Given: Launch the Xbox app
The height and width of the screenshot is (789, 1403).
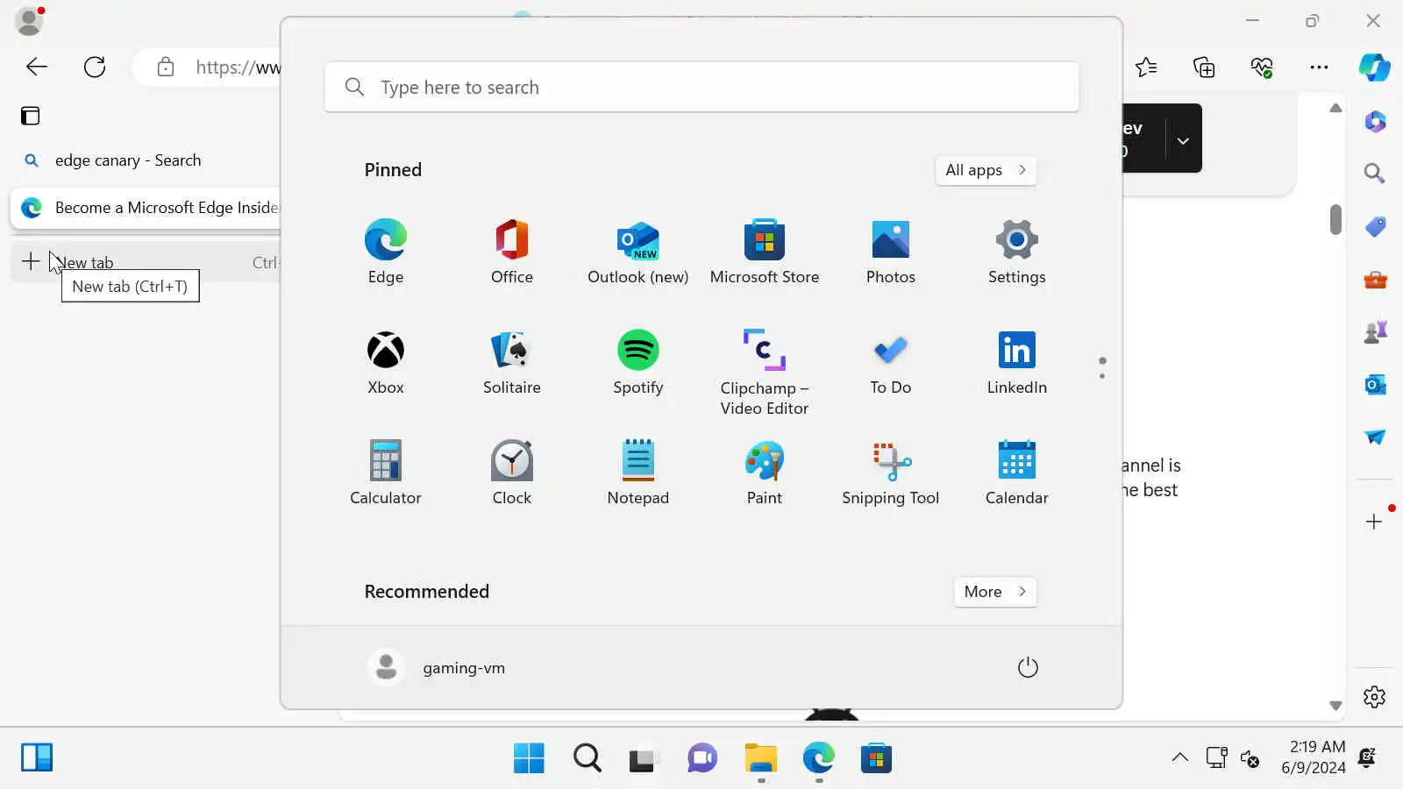Looking at the screenshot, I should click(386, 362).
